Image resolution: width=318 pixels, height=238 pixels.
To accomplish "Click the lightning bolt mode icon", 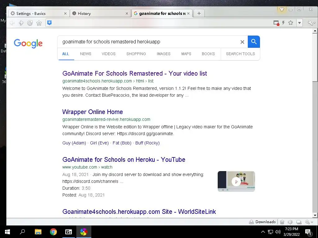I will pos(283,23).
